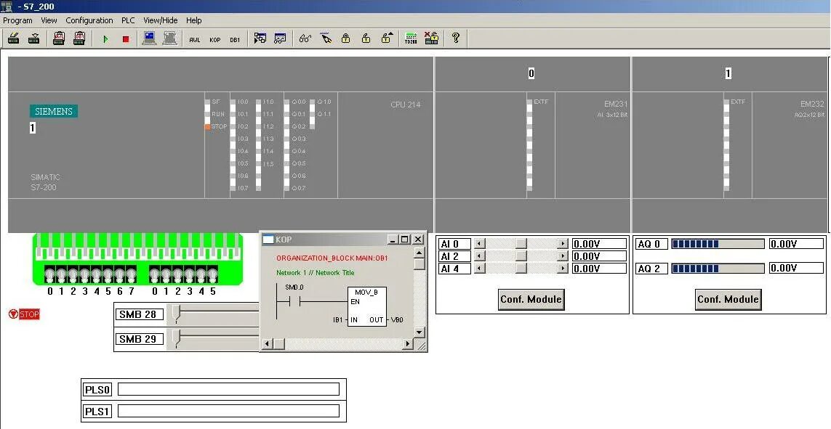Click AI 0 slider right arrow
Screen dimensions: 831x429
[563, 244]
